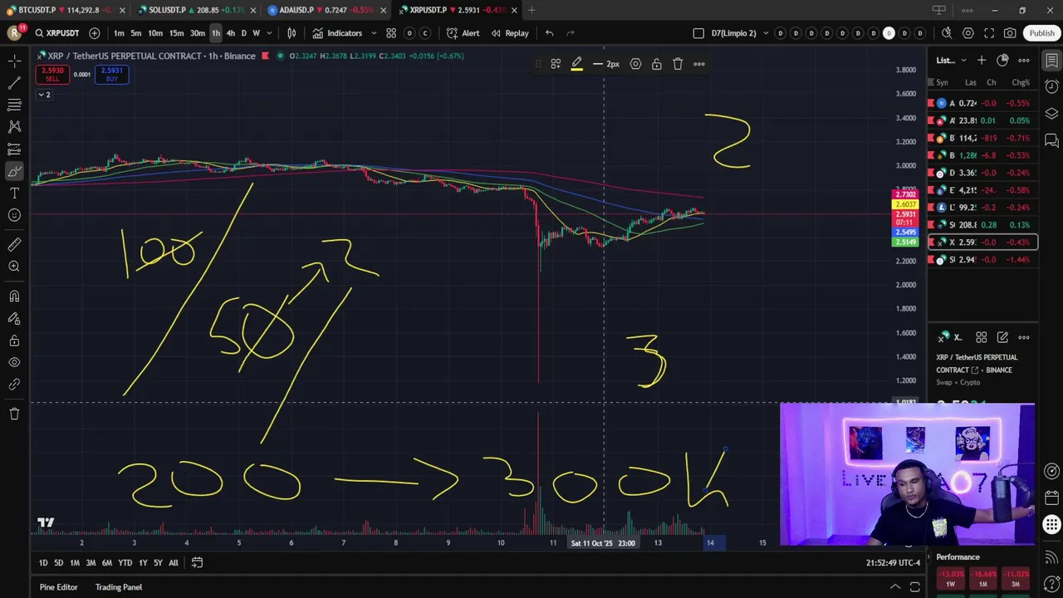The height and width of the screenshot is (598, 1063).
Task: Collapse the indicator legend showing 2
Action: [44, 95]
